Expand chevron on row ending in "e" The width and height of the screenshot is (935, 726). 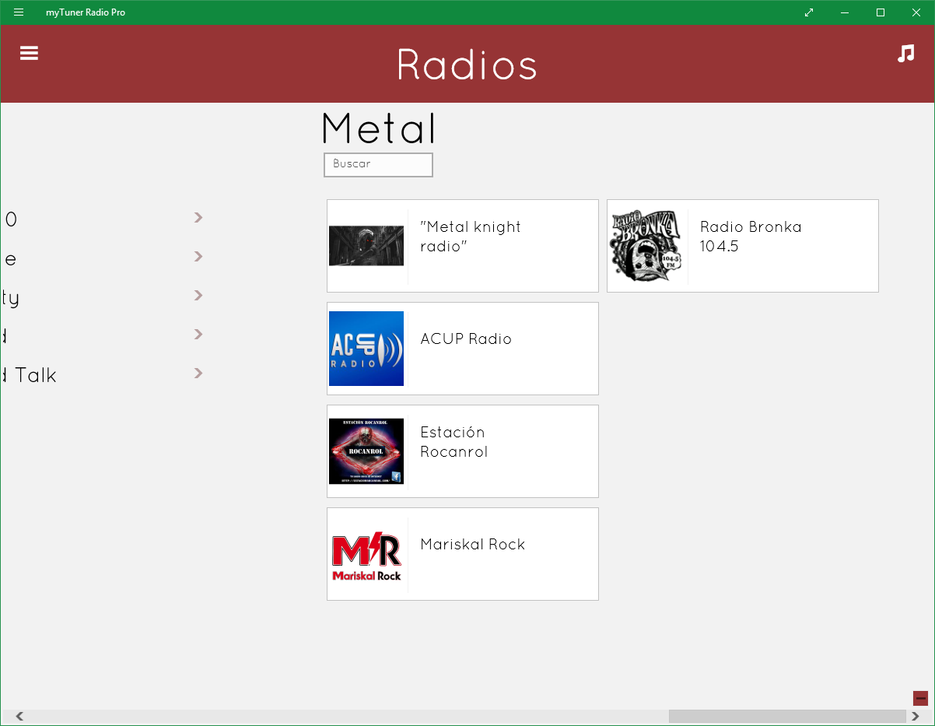coord(198,257)
